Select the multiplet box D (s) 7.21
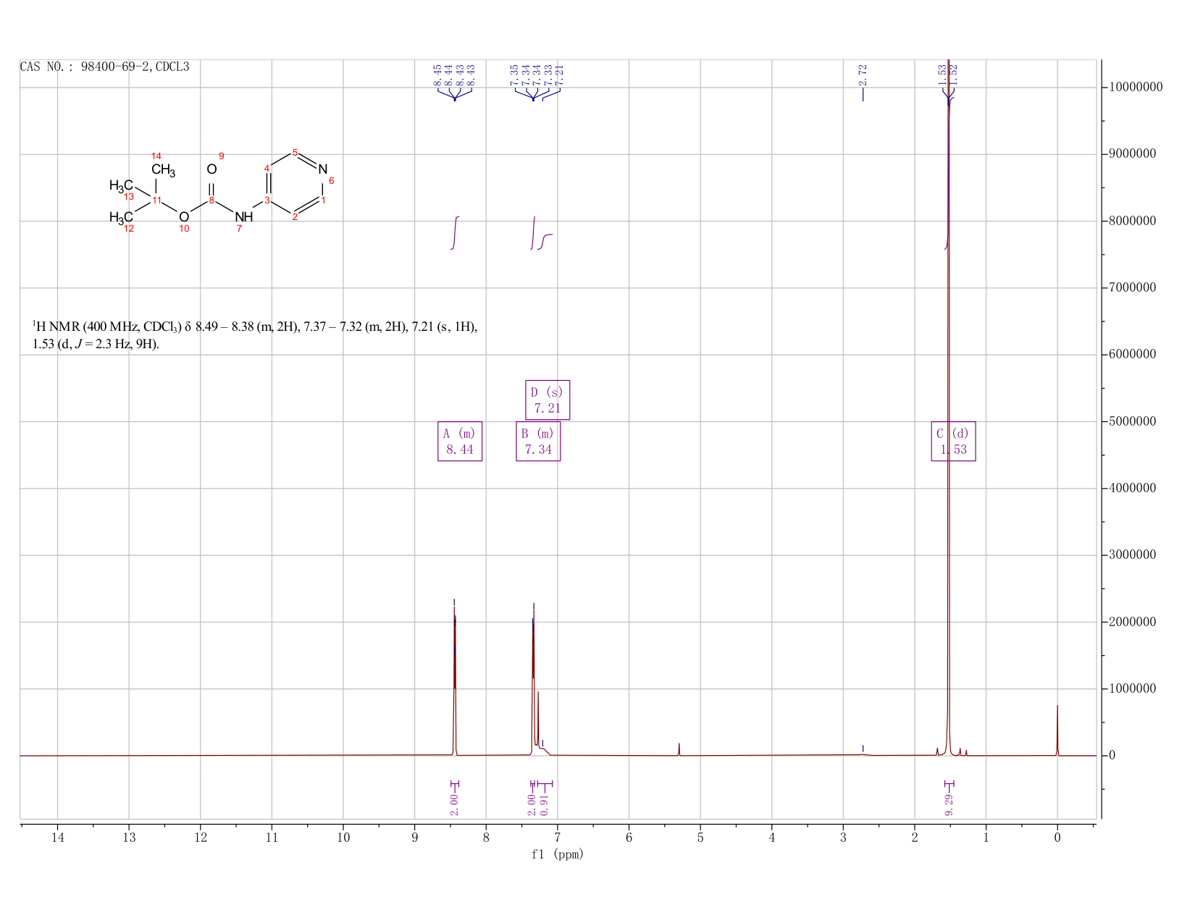The image size is (1195, 923). pyautogui.click(x=548, y=400)
